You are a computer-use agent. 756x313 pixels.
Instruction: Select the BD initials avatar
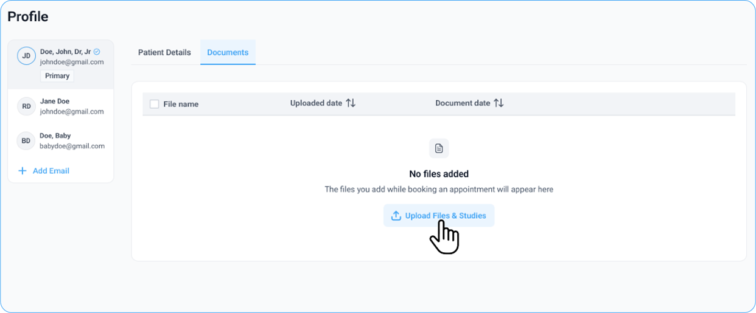coord(26,141)
